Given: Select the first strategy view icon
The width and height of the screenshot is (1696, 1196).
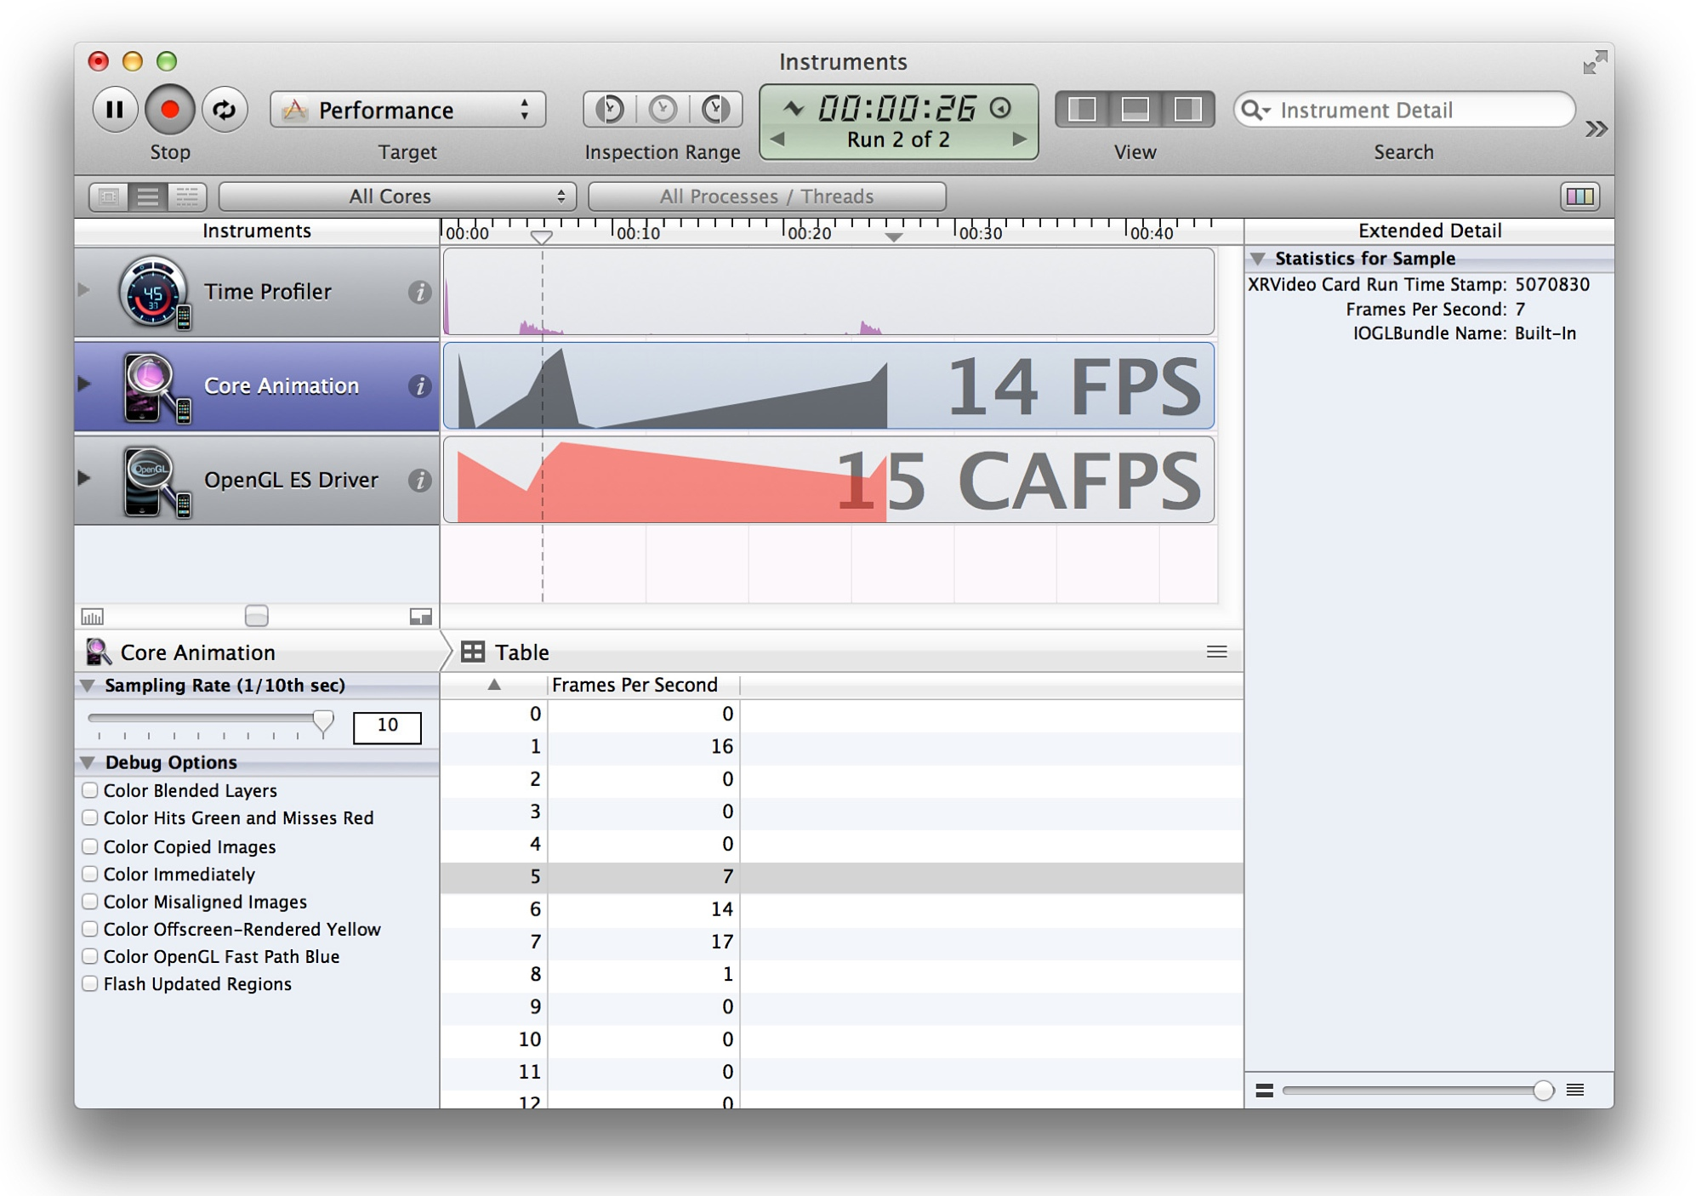Looking at the screenshot, I should click(109, 196).
